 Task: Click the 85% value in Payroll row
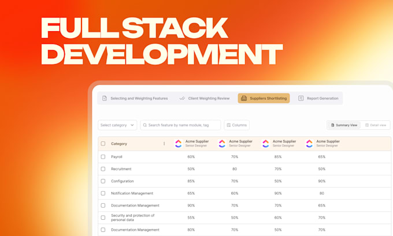(278, 157)
